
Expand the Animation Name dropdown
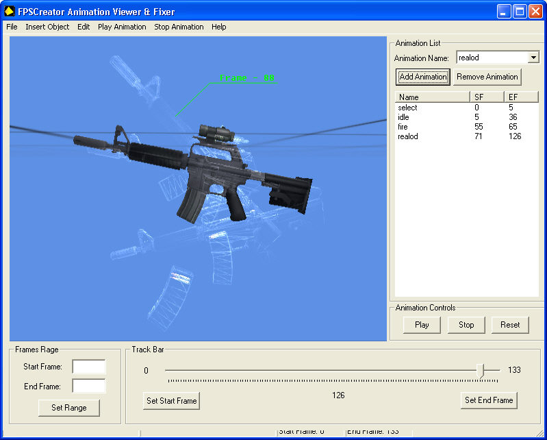pyautogui.click(x=533, y=58)
